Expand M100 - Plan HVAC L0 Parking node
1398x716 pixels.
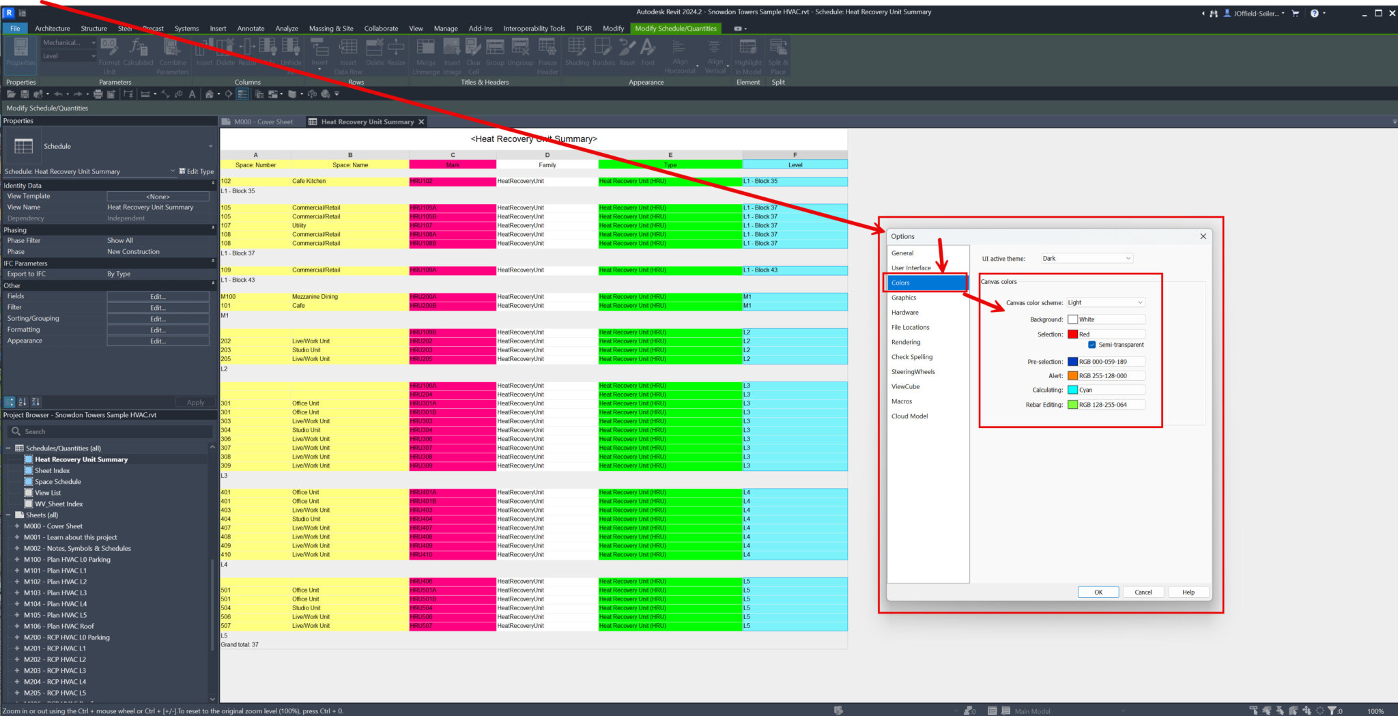[x=17, y=560]
